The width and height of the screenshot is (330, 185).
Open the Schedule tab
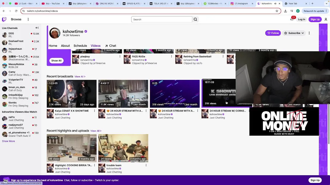coord(80,46)
